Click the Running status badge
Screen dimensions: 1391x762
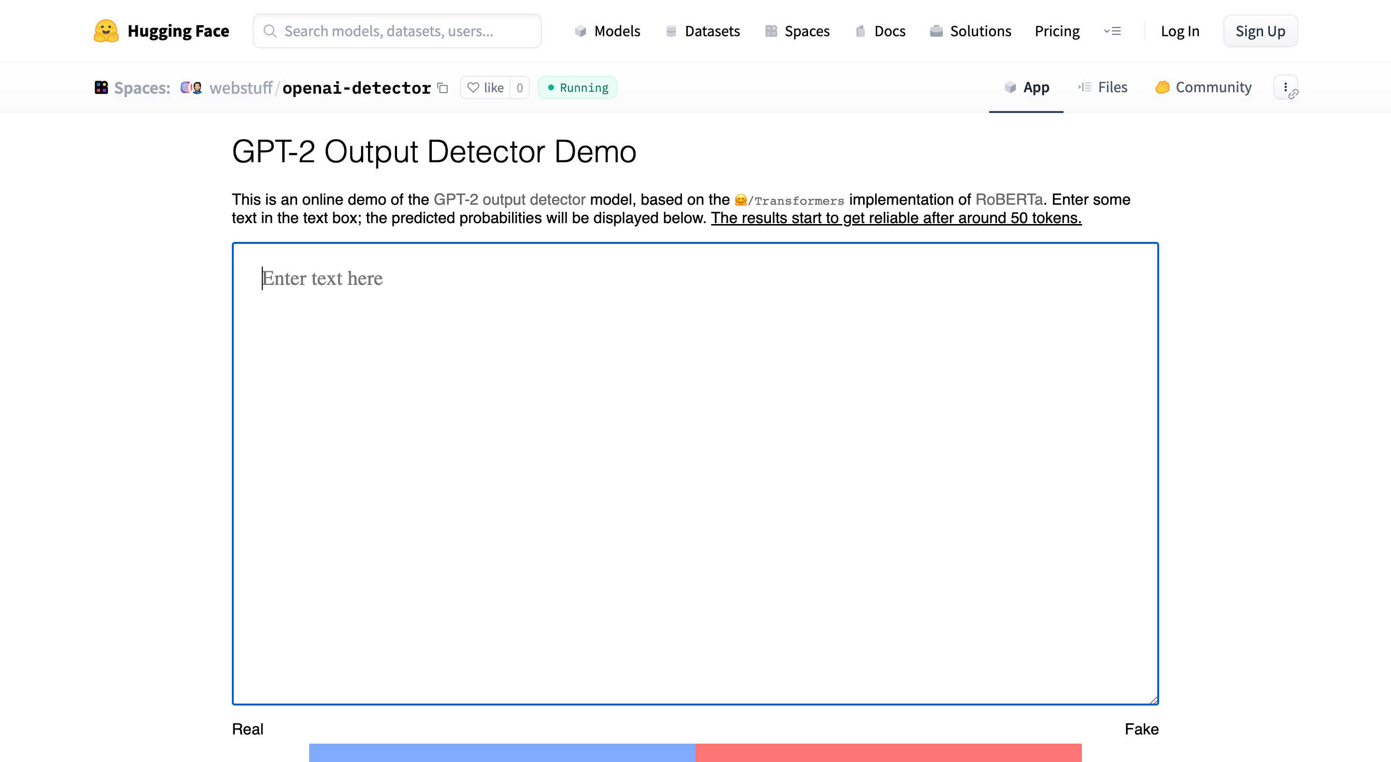(x=577, y=87)
